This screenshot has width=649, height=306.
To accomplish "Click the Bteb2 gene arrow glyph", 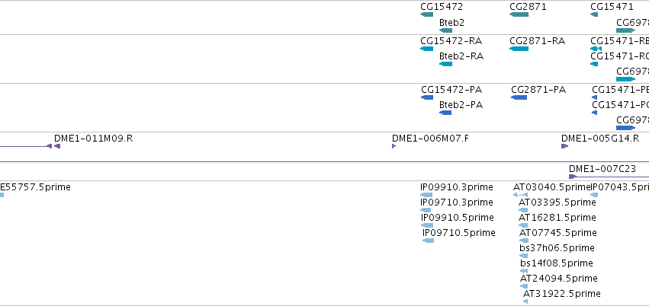I will pyautogui.click(x=446, y=30).
